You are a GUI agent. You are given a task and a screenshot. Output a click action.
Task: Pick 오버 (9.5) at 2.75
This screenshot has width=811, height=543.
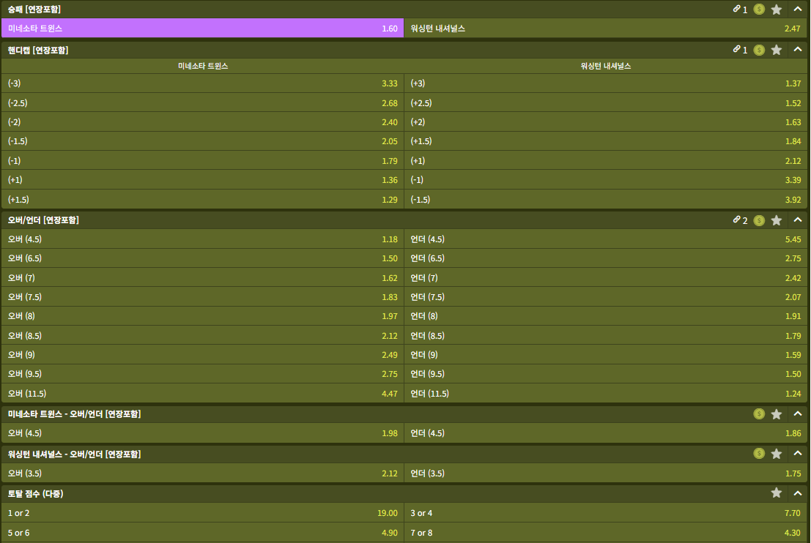(202, 374)
